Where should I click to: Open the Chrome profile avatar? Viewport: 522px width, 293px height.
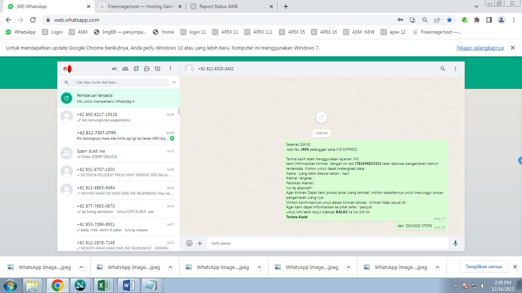501,20
